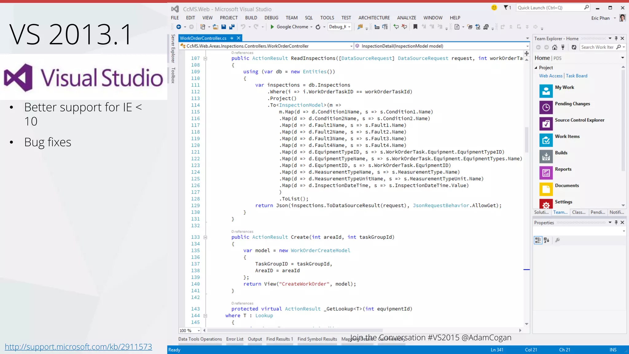This screenshot has width=629, height=354.
Task: Switch to the Output tab
Action: click(x=255, y=339)
